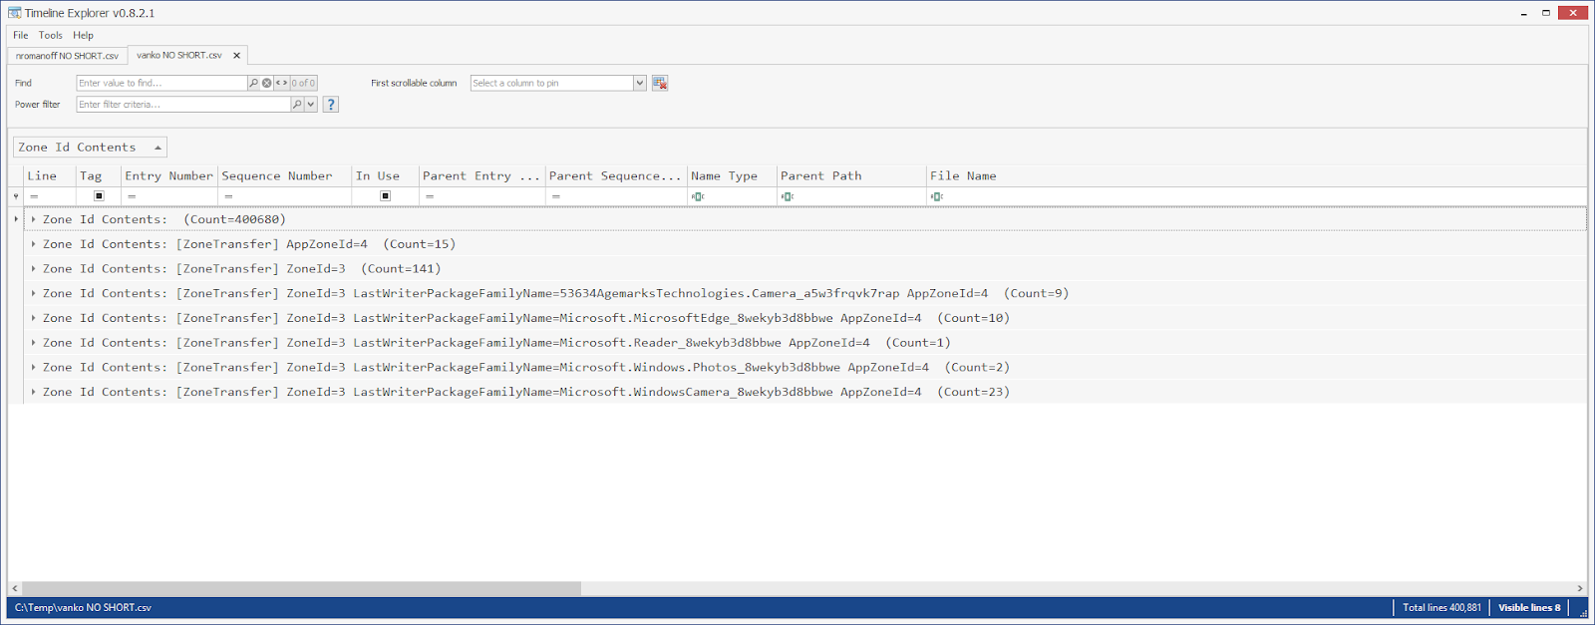Click the clear pinned column icon
The image size is (1595, 625).
click(x=660, y=83)
